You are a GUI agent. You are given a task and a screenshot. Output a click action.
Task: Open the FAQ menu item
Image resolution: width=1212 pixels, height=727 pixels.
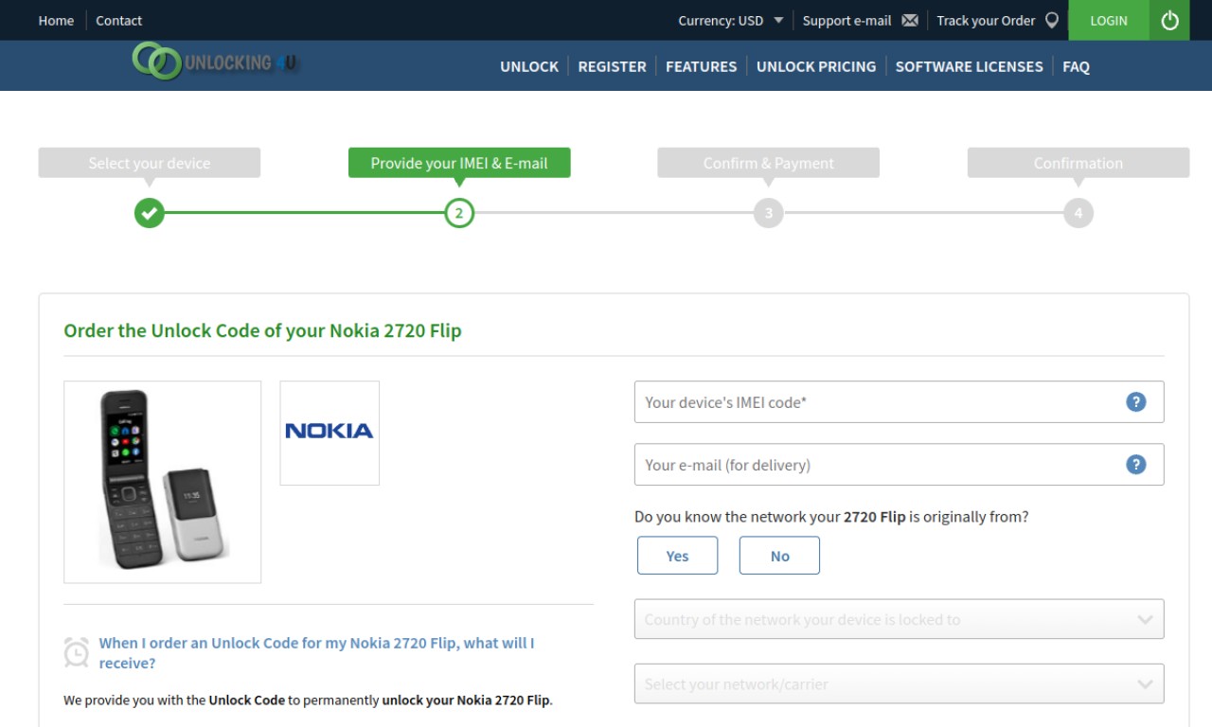coord(1076,66)
